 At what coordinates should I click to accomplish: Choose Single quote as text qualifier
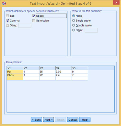pos(74,20)
